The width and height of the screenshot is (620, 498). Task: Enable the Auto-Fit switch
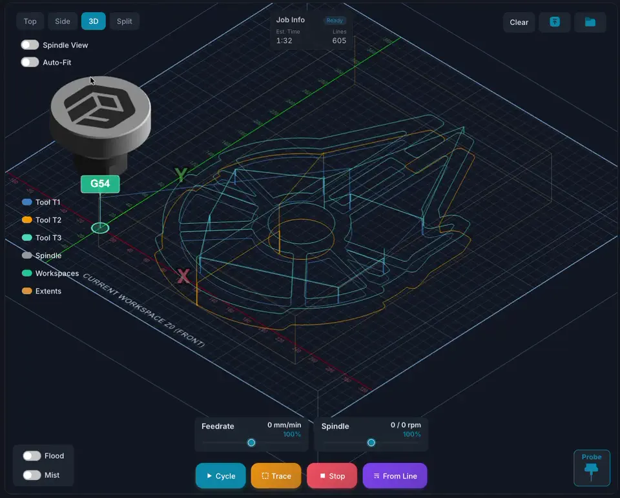coord(30,63)
